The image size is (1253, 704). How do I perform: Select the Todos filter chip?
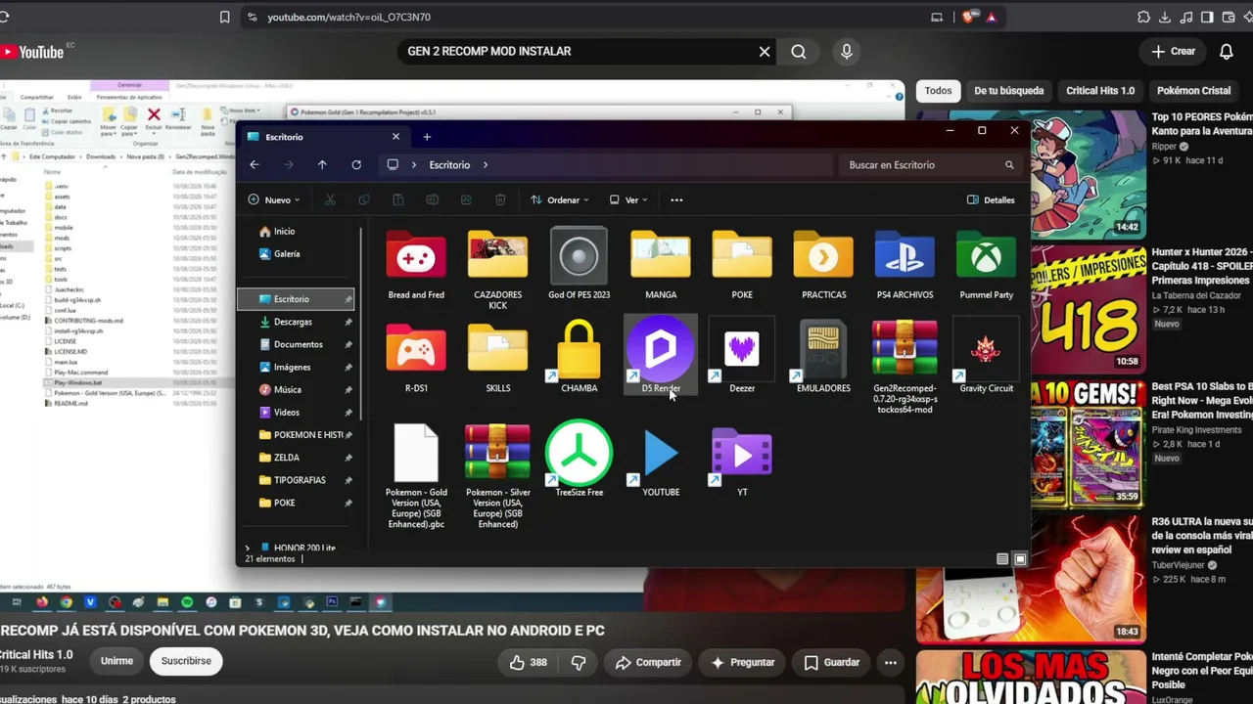coord(938,91)
